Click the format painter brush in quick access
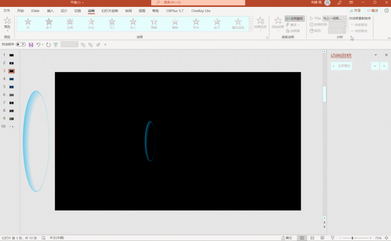The image size is (391, 241). [98, 45]
